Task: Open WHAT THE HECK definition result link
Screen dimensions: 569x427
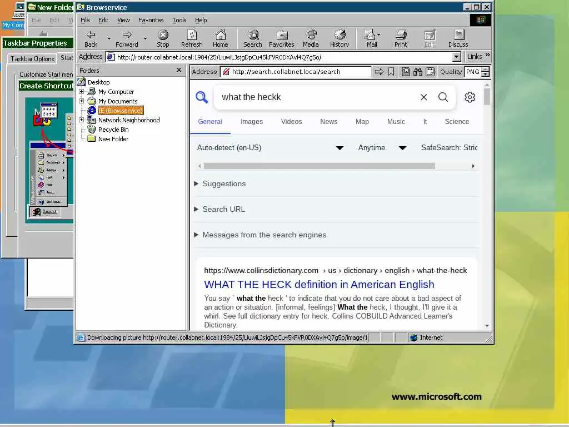Action: point(319,284)
